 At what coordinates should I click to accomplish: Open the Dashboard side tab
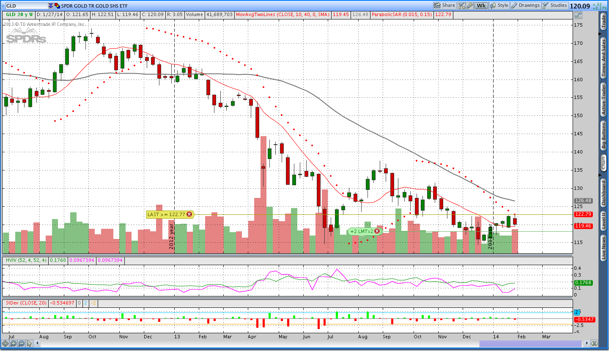[604, 193]
